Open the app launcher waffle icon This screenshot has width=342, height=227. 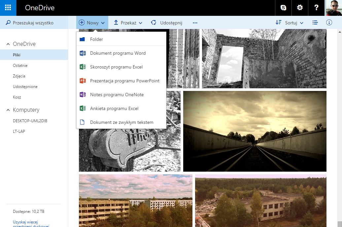pos(8,8)
